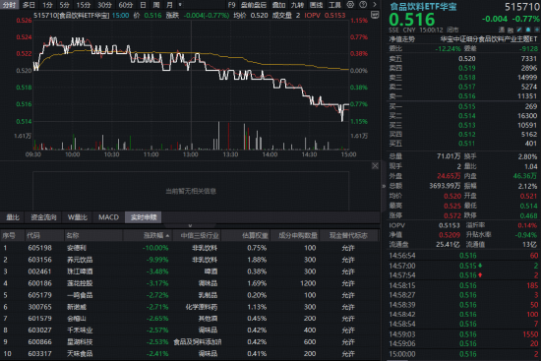The height and width of the screenshot is (361, 541).
Task: Select row 603317 天味食品
Action: pyautogui.click(x=190, y=354)
